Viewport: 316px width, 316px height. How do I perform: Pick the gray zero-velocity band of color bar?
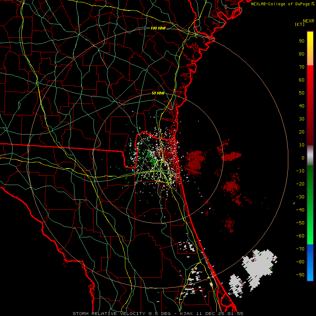[310, 156]
